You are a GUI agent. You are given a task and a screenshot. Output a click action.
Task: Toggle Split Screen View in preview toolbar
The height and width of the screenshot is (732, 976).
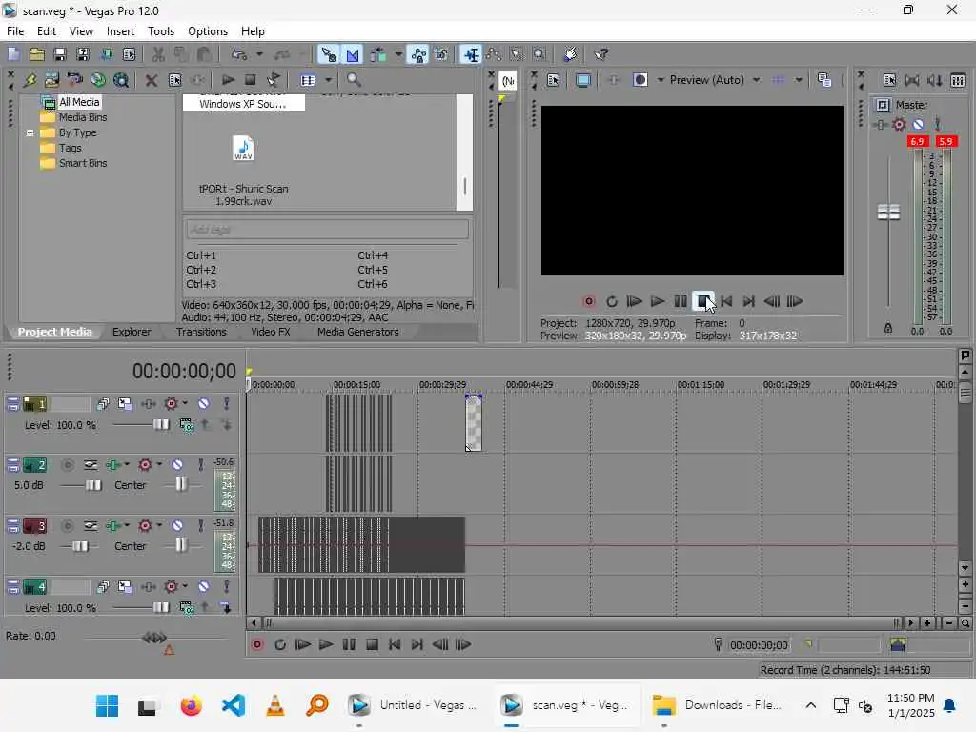(x=640, y=80)
